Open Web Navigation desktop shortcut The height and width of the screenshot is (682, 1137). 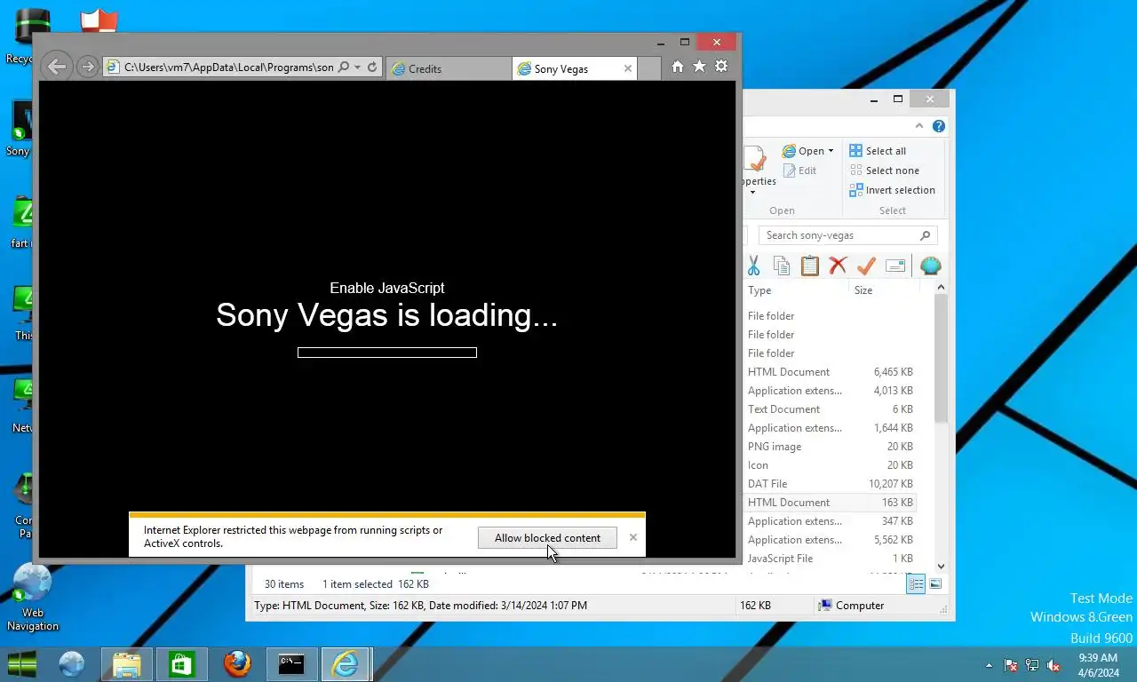tap(33, 598)
